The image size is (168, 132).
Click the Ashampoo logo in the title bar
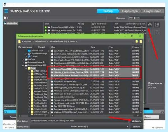[5, 4]
